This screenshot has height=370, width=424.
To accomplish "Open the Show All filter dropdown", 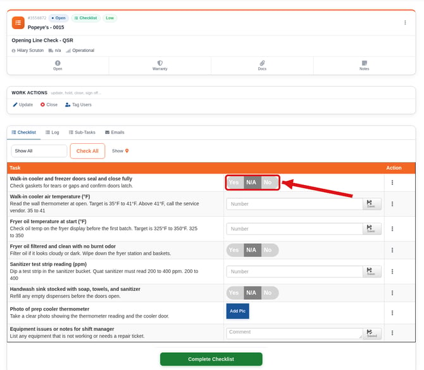I will [39, 151].
